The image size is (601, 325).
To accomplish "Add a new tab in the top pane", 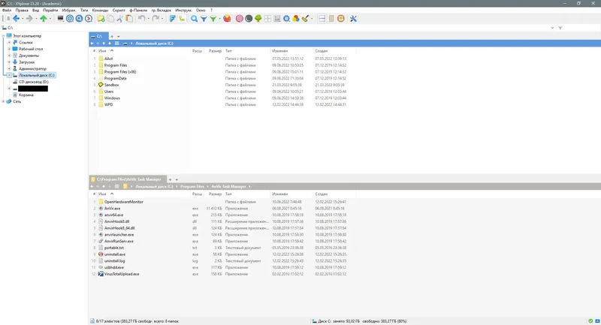I will click(112, 36).
